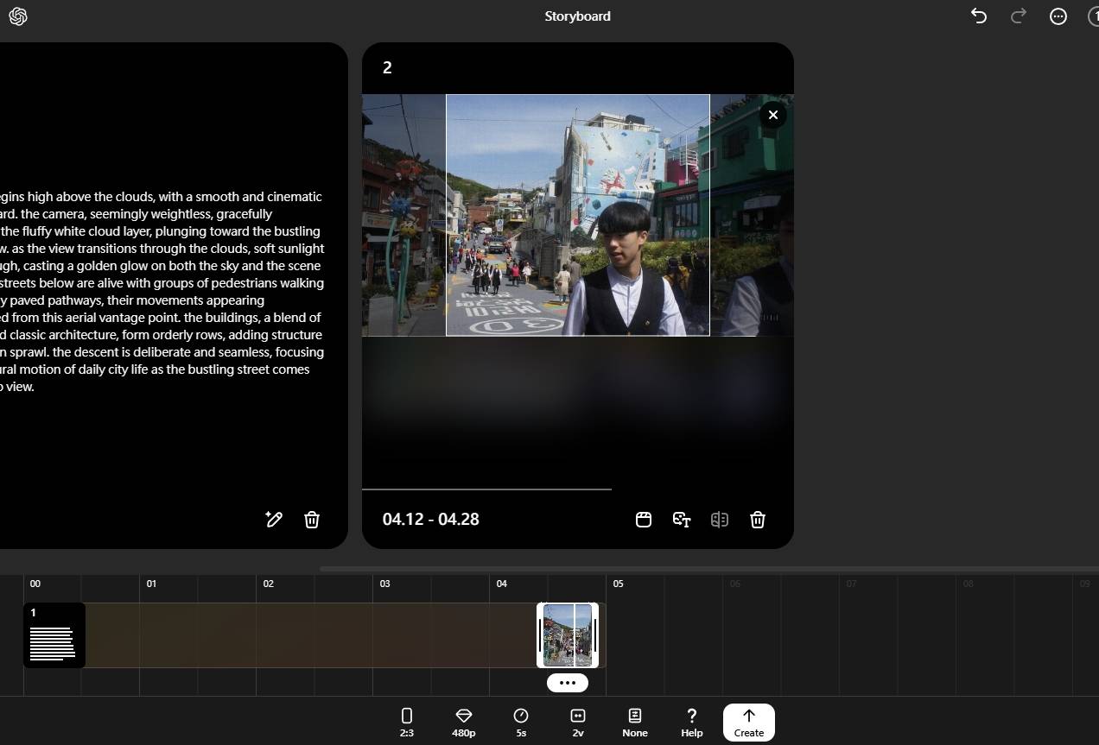Click the 01 second mark on timeline
This screenshot has width=1099, height=745.
click(x=151, y=584)
